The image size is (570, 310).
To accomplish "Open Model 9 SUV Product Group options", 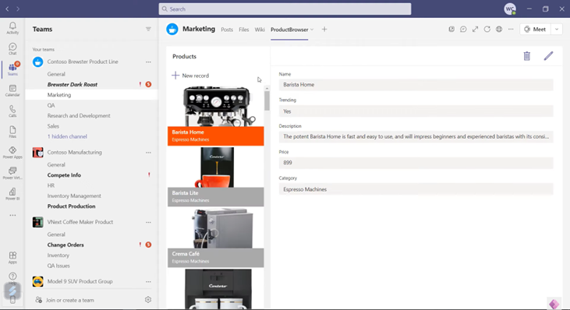I will coord(148,281).
